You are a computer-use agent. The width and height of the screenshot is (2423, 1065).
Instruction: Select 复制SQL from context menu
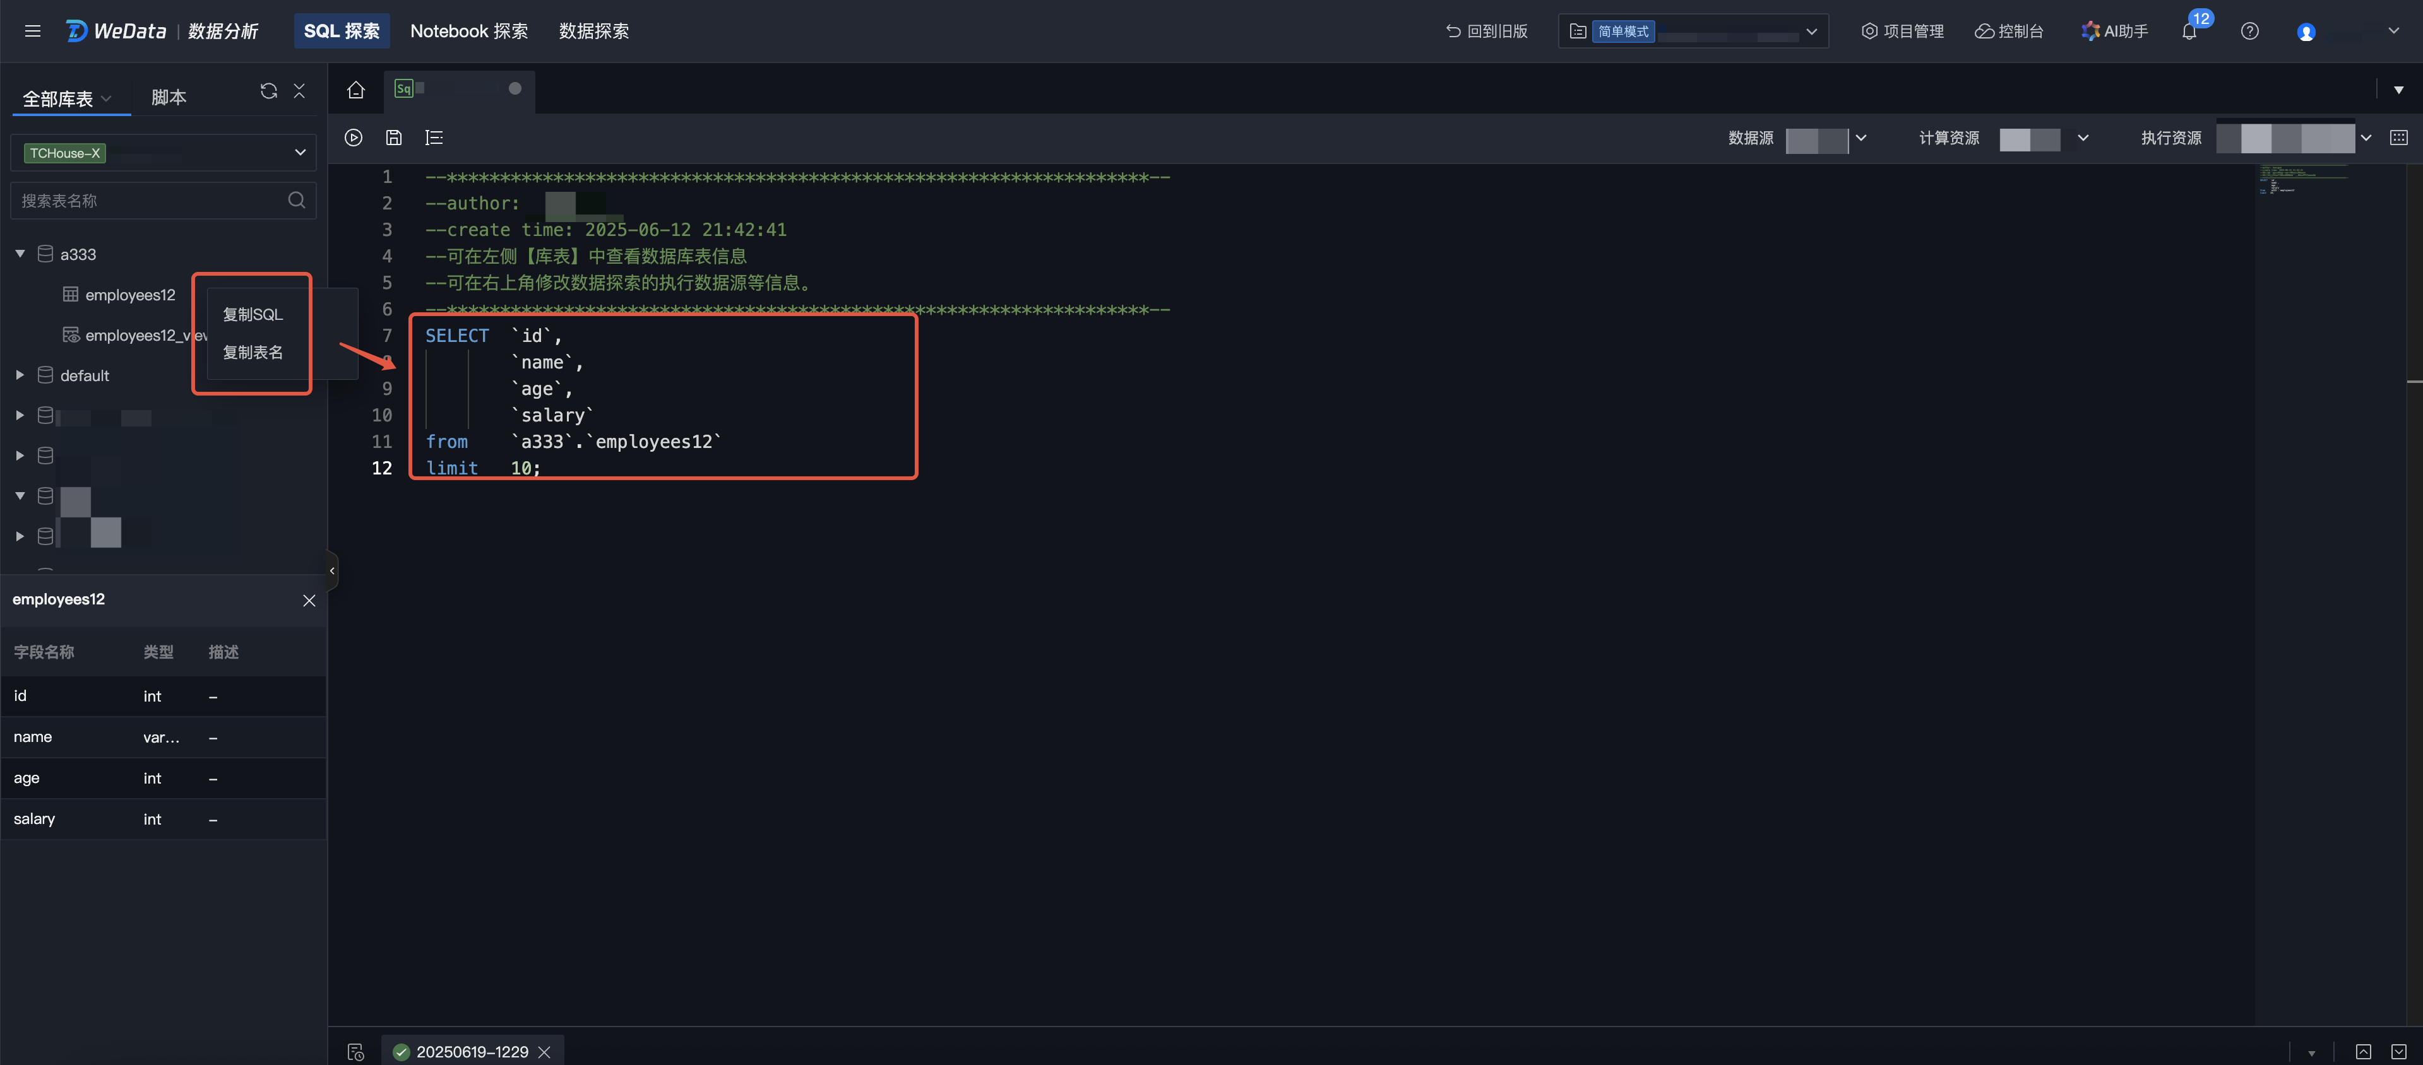click(252, 314)
